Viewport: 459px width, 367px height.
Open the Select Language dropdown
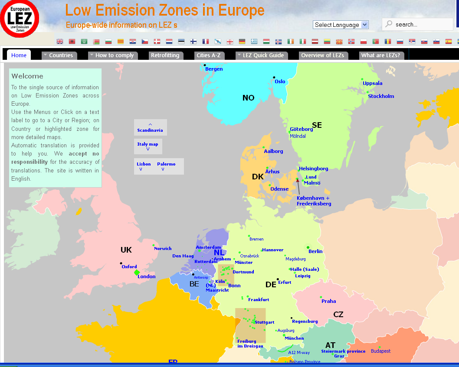(x=341, y=25)
